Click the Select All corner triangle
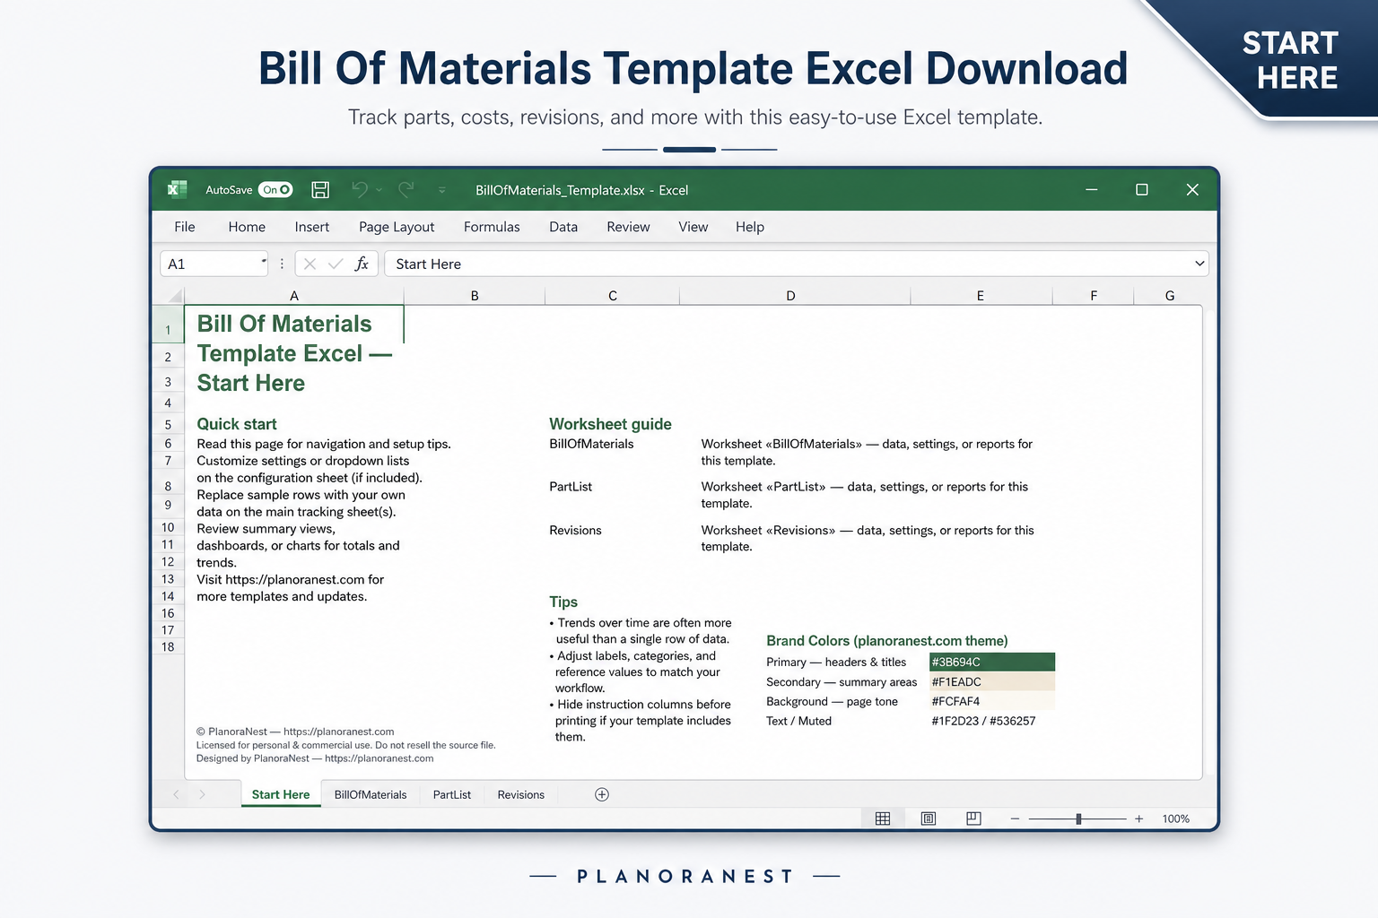This screenshot has width=1378, height=918. [x=175, y=295]
